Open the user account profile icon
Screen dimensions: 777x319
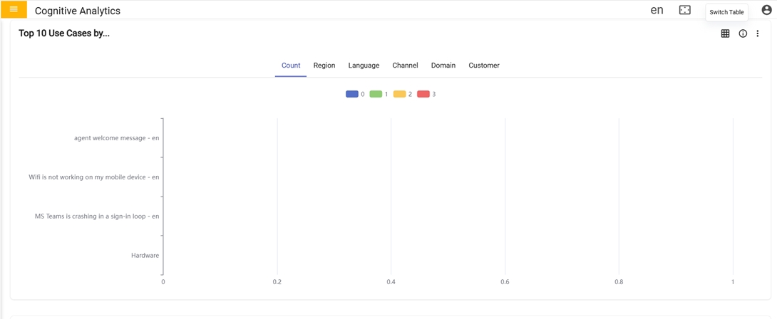[766, 10]
